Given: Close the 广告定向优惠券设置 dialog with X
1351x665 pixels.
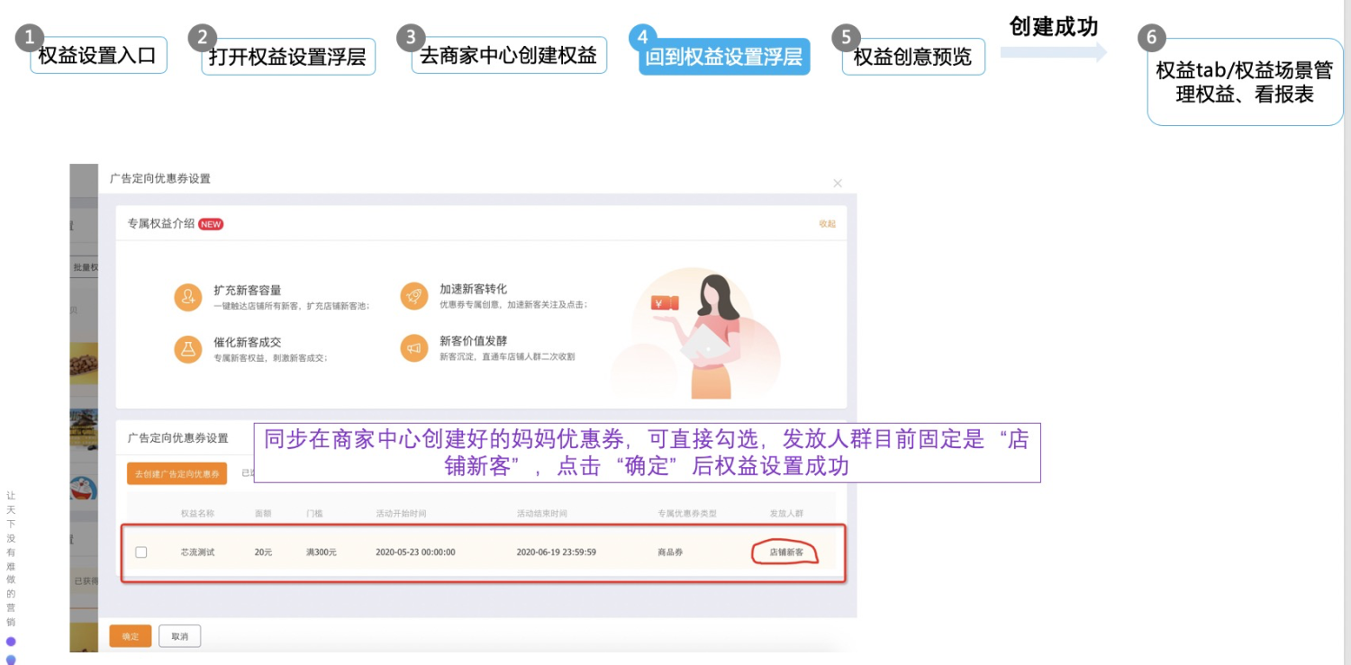Looking at the screenshot, I should (x=838, y=183).
